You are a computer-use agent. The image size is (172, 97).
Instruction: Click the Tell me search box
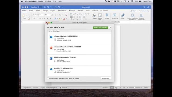click(104, 11)
